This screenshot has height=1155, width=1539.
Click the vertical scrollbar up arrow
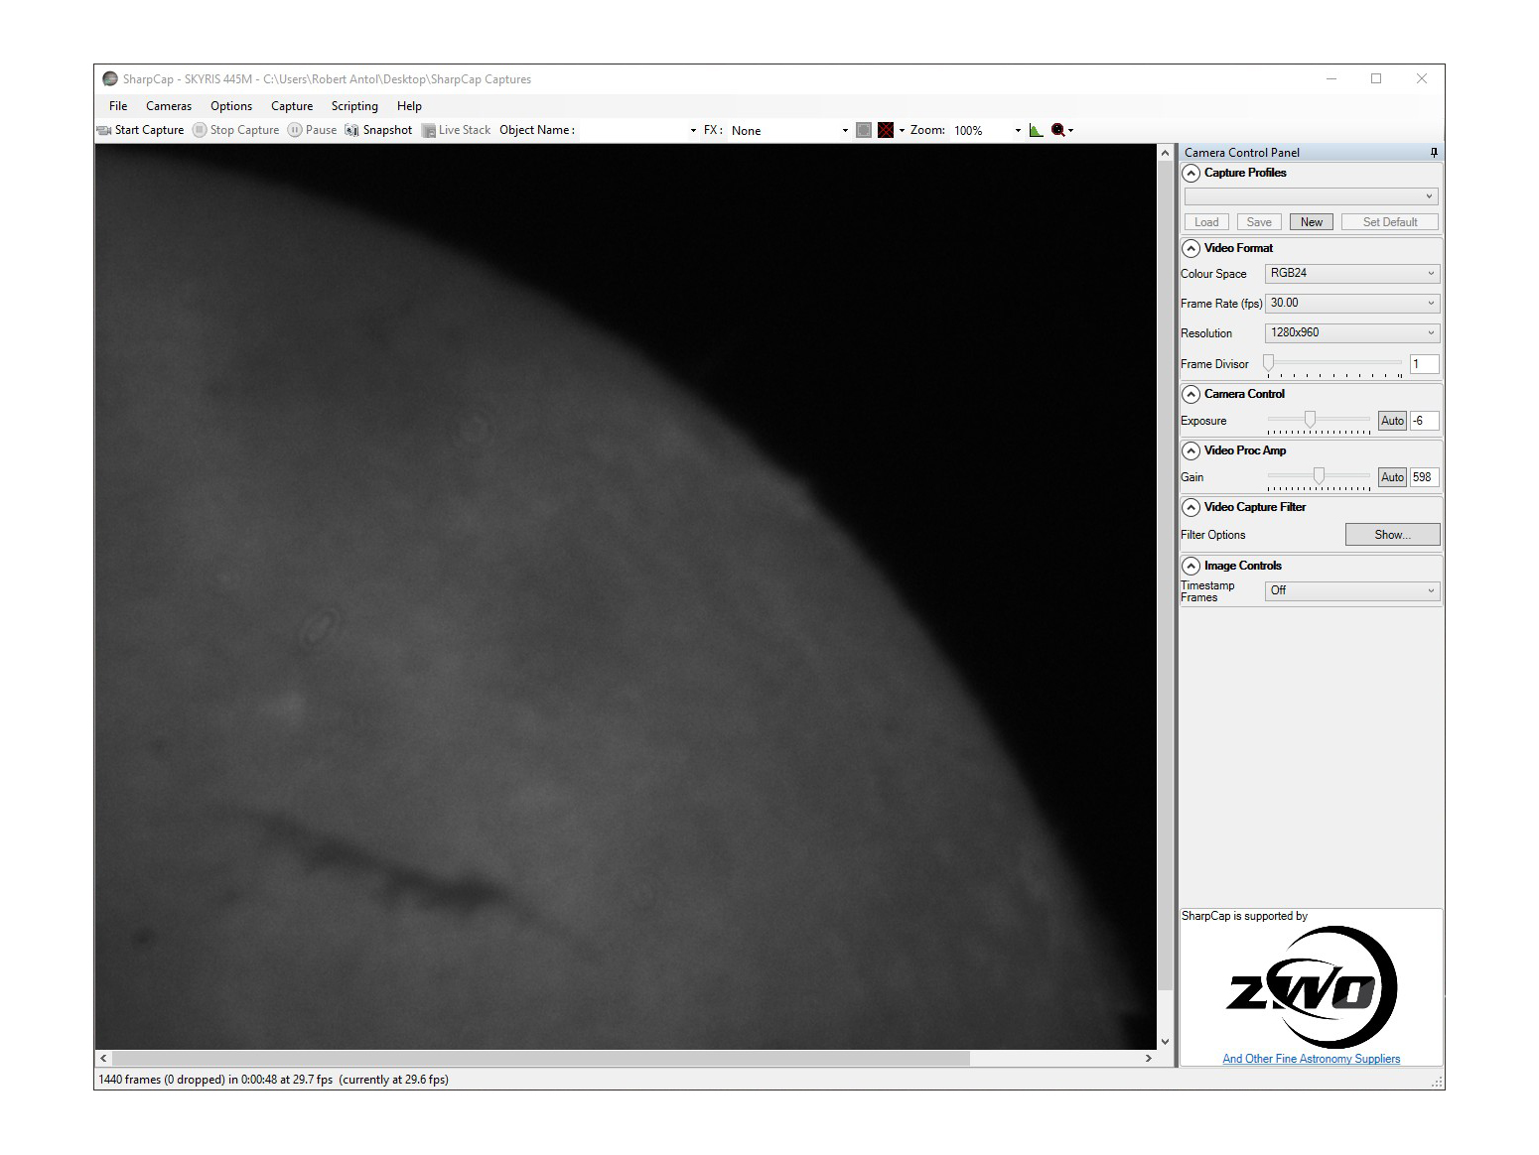click(x=1166, y=153)
